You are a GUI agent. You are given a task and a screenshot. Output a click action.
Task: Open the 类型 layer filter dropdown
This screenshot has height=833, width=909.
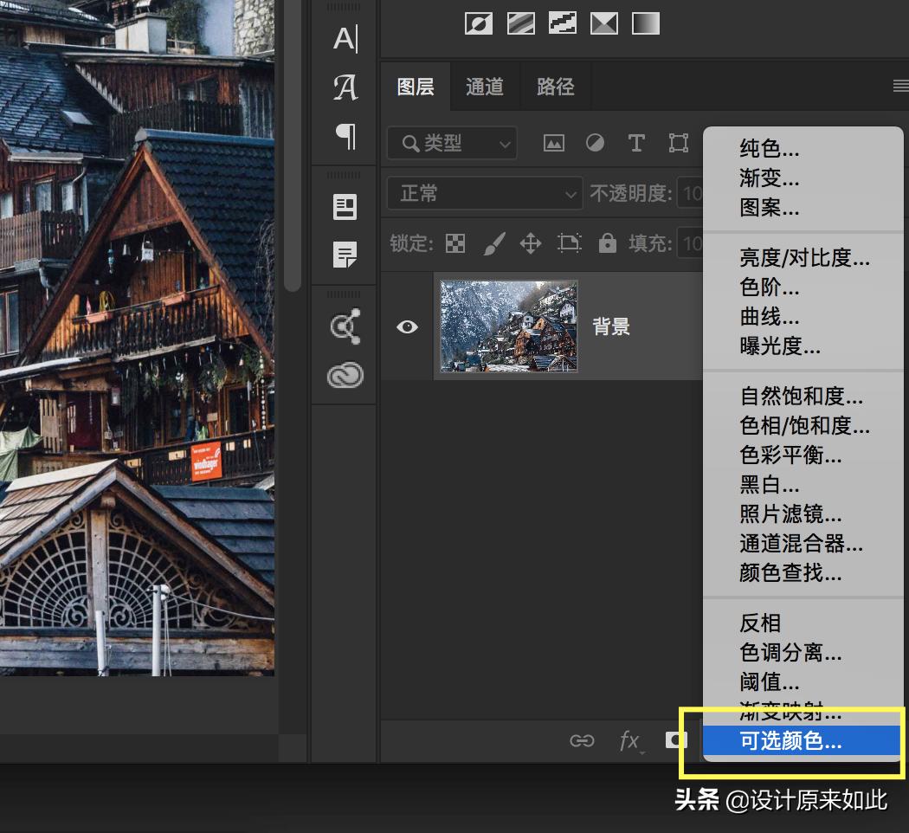[452, 144]
